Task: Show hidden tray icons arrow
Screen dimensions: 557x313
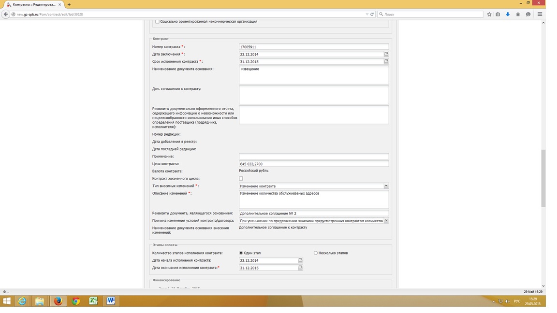Action: pyautogui.click(x=493, y=301)
